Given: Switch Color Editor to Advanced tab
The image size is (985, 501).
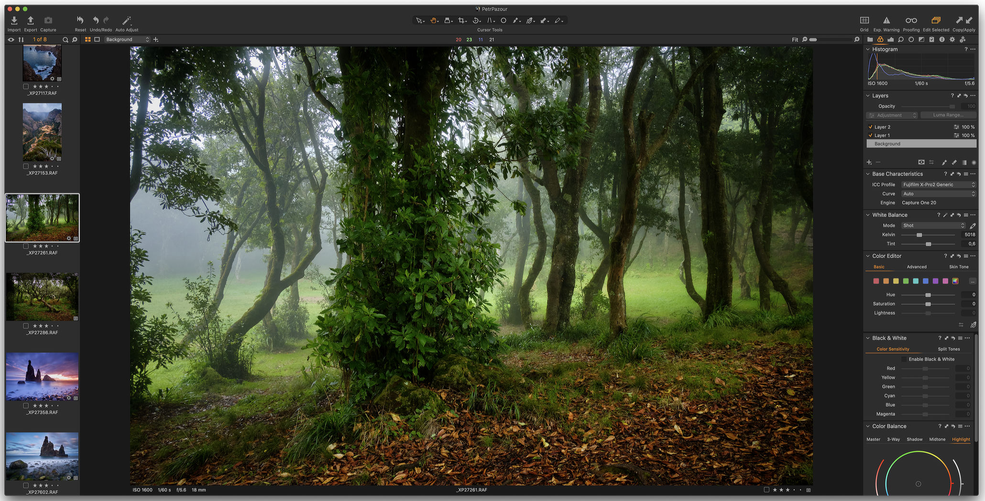Looking at the screenshot, I should click(917, 267).
